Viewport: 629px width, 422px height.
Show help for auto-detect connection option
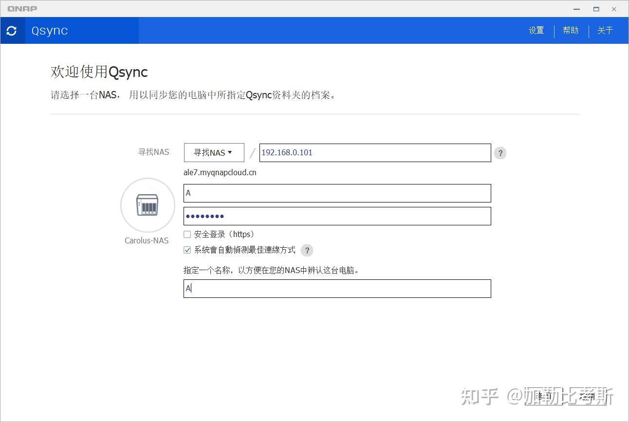coord(307,250)
